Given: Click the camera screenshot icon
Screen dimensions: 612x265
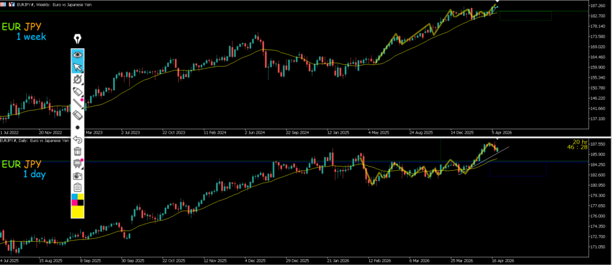Looking at the screenshot, I should [78, 175].
